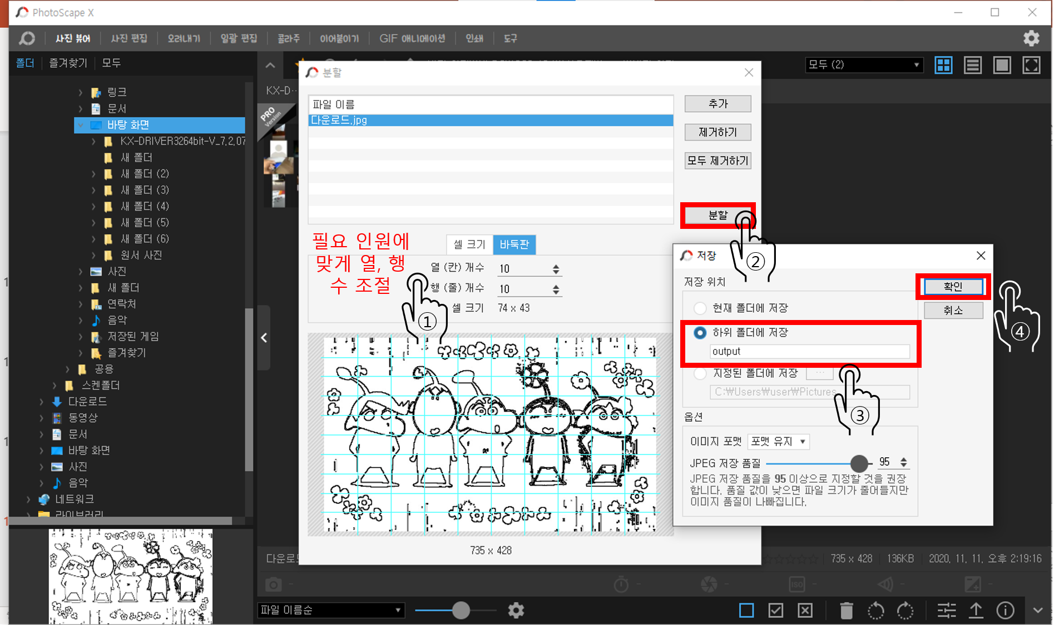Adjust 열 (칸) 개수 stepper arrows
Image resolution: width=1059 pixels, height=625 pixels.
point(556,269)
